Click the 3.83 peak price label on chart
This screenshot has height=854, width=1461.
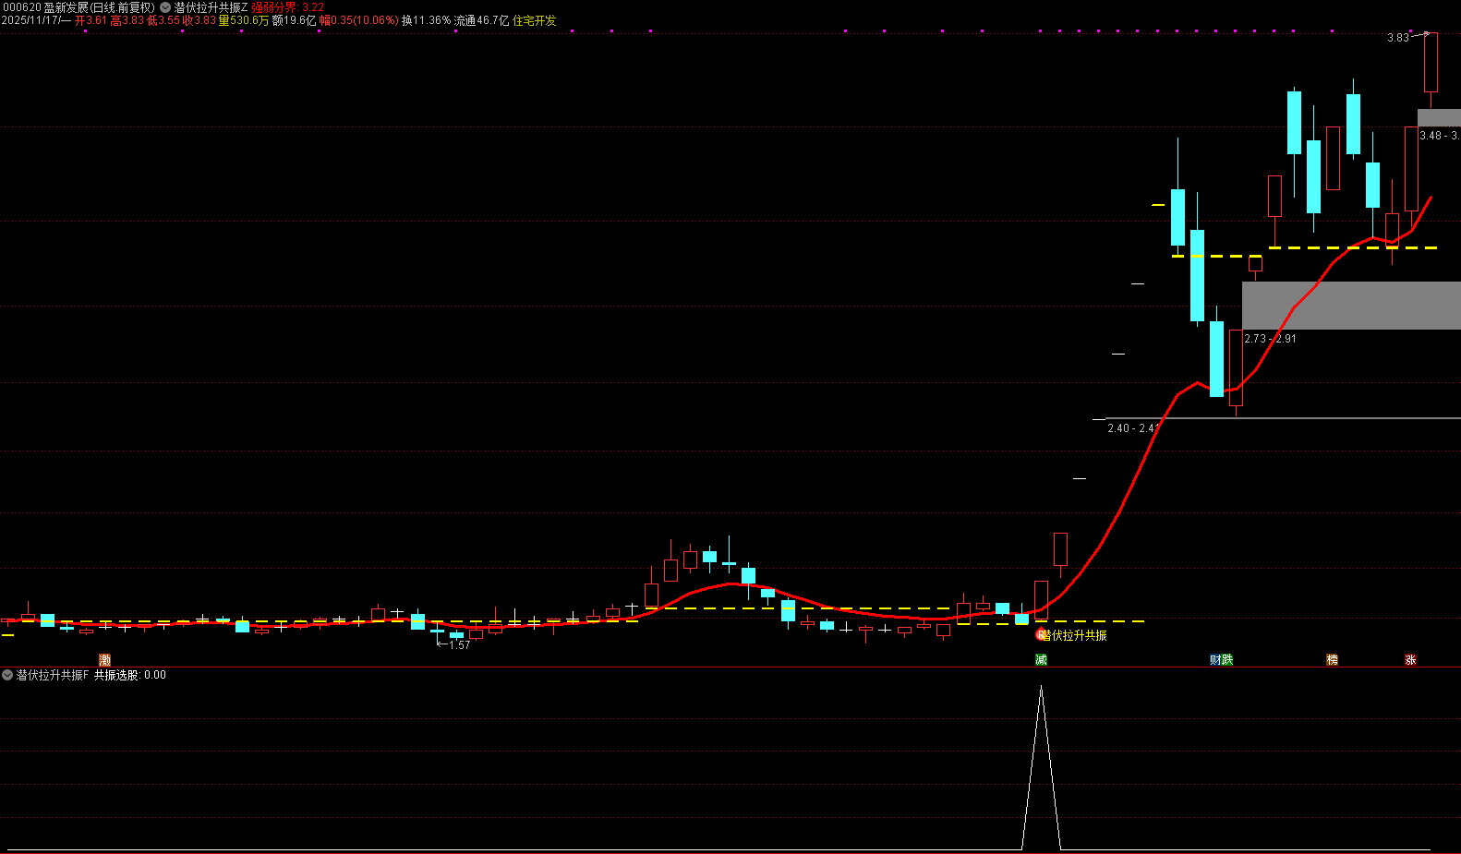(x=1398, y=38)
